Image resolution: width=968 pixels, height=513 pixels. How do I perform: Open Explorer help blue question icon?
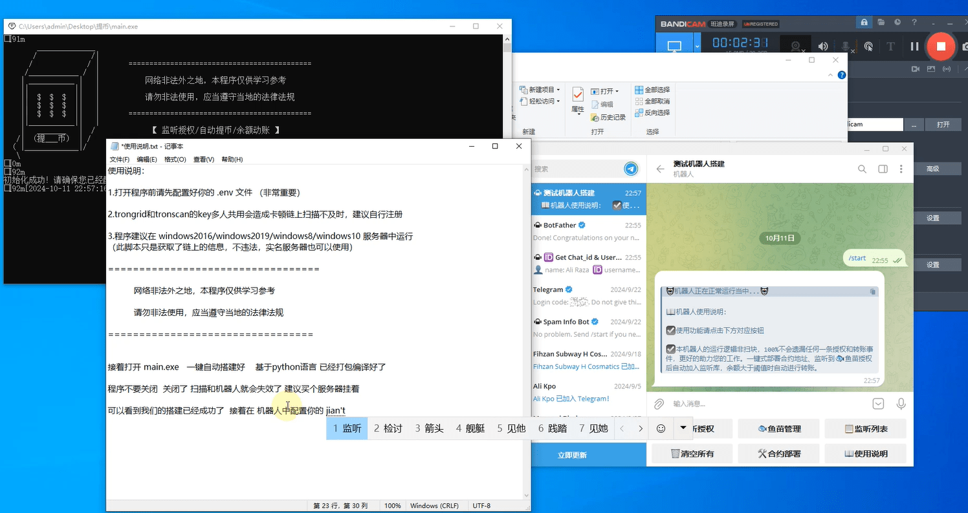(x=842, y=75)
